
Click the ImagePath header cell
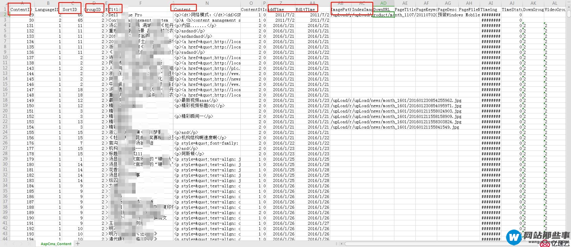(341, 9)
